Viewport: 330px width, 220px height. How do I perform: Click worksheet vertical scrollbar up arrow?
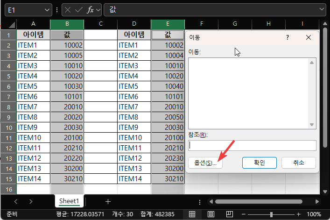click(325, 23)
